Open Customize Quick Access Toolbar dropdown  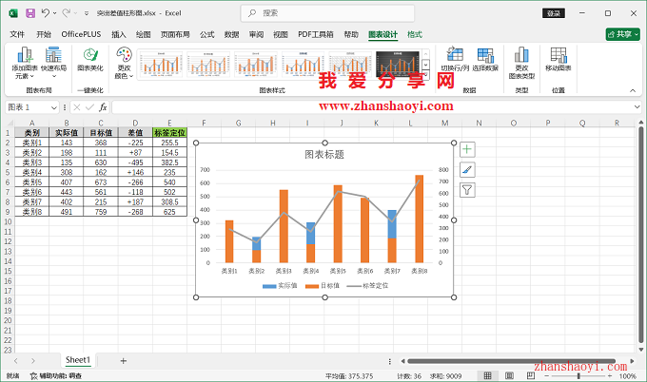click(87, 13)
